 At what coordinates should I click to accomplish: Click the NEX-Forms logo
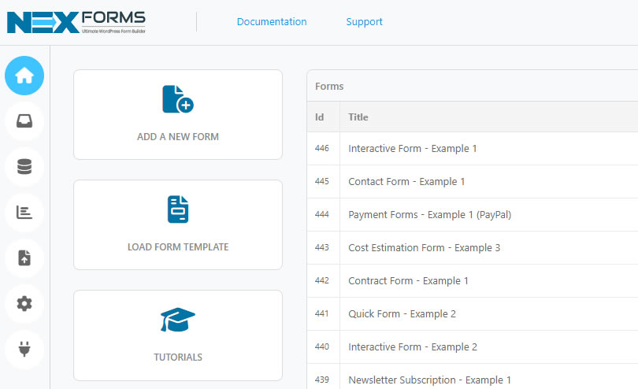pyautogui.click(x=76, y=22)
